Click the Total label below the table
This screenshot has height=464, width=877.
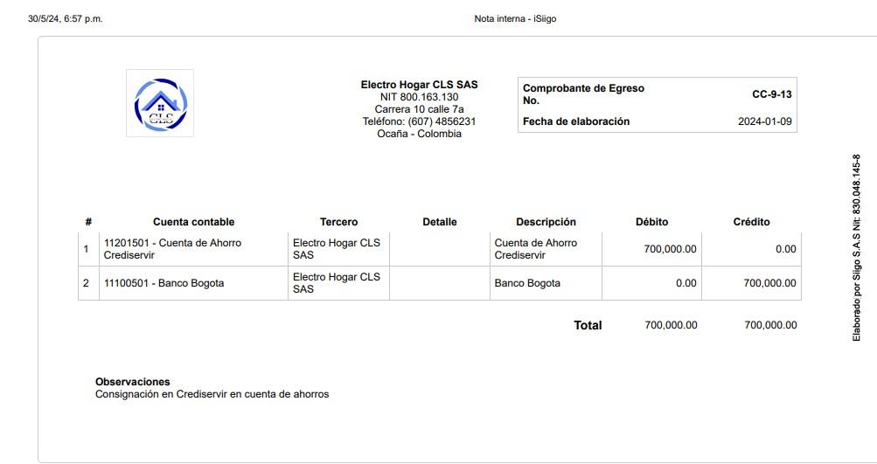coord(588,325)
